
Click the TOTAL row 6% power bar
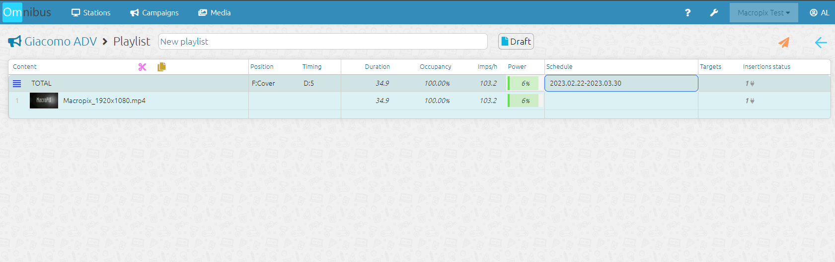[x=523, y=84]
